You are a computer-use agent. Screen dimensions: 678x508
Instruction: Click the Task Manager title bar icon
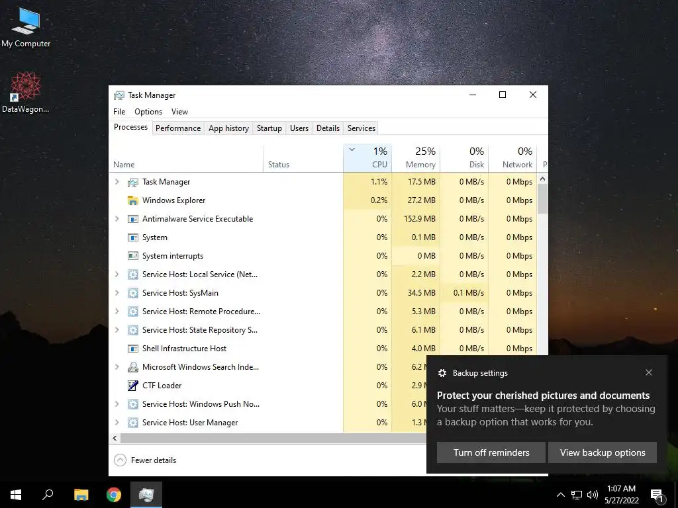click(x=119, y=95)
